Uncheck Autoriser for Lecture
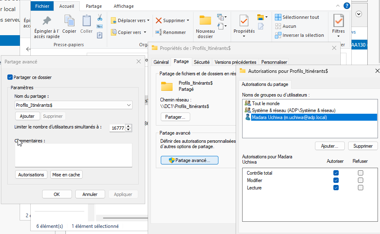380x234 pixels. point(336,188)
